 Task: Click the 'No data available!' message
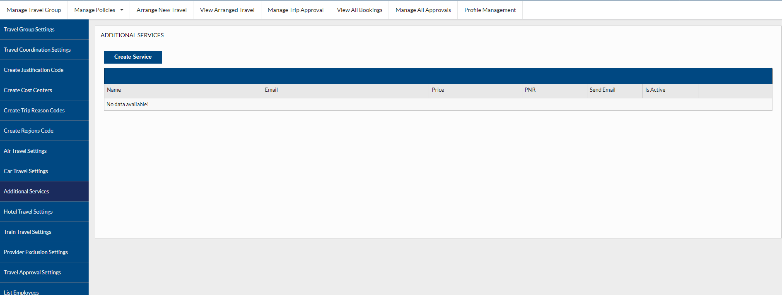(128, 104)
